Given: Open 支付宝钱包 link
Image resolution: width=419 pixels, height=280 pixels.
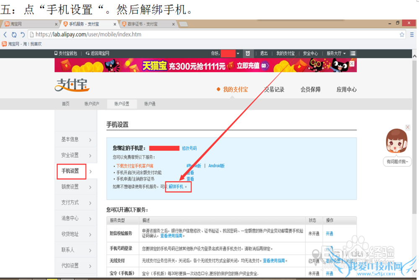Looking at the screenshot, I should pyautogui.click(x=66, y=54).
